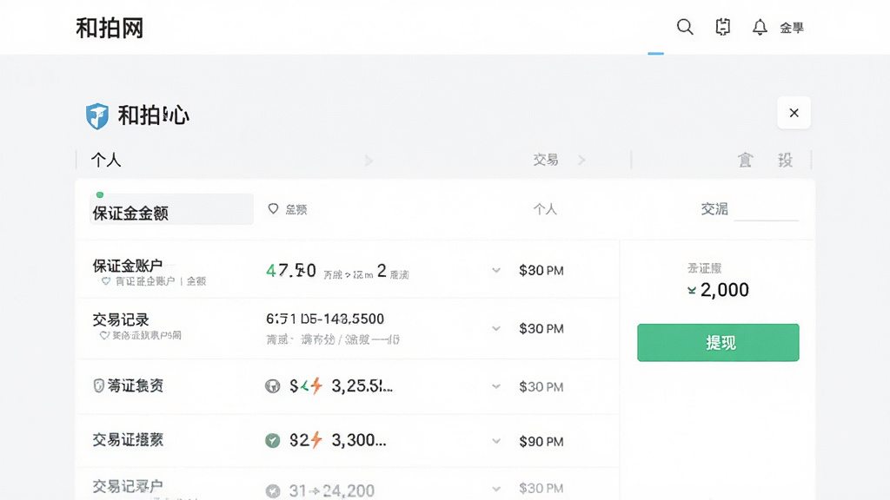Click the arrow next to 交易 in breadcrumb
Image resolution: width=890 pixels, height=500 pixels.
pos(581,161)
